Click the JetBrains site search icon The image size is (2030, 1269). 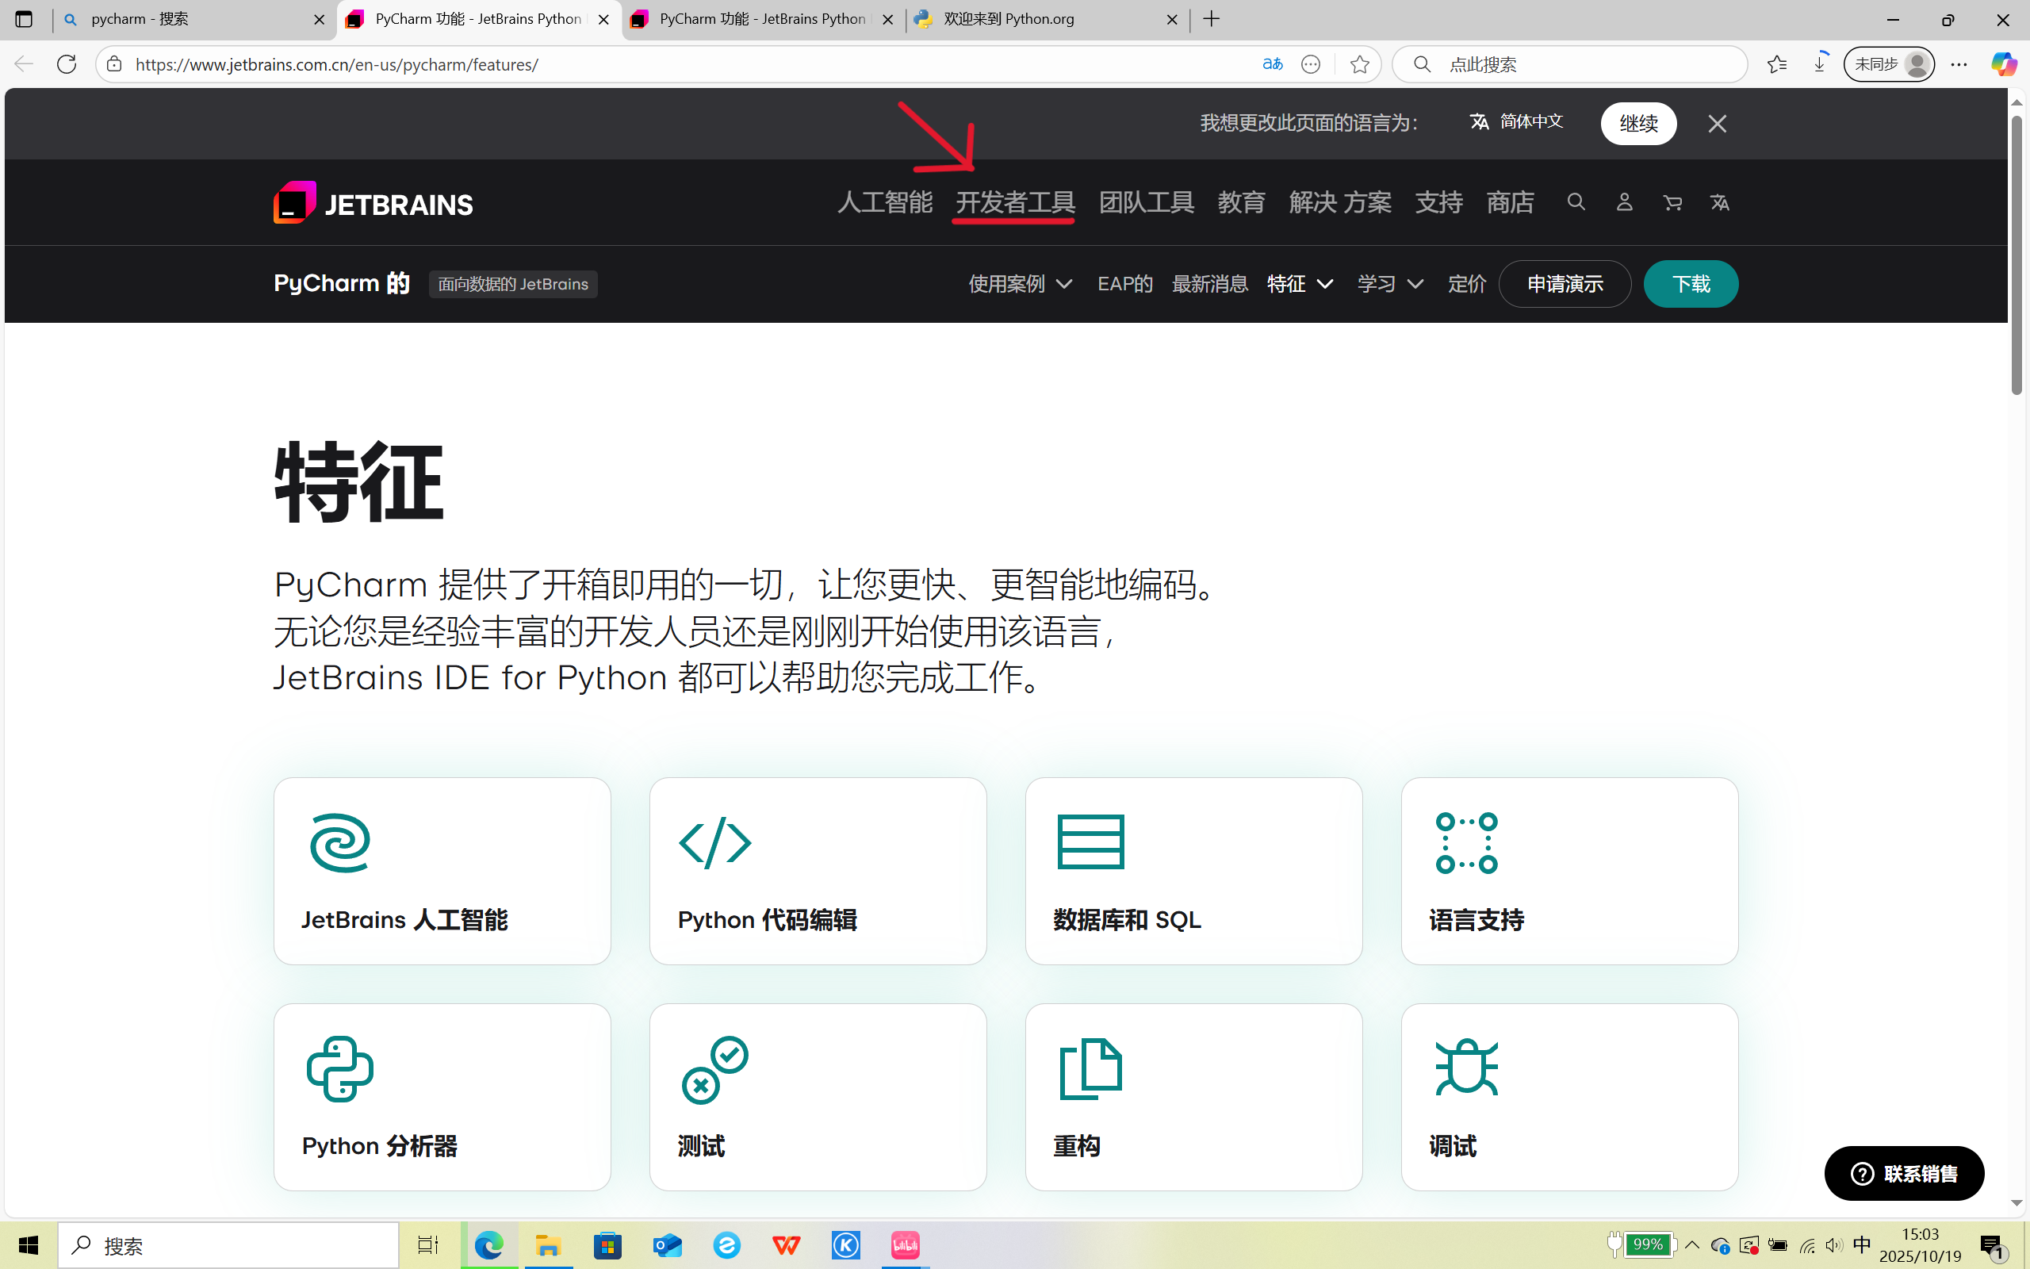tap(1576, 202)
